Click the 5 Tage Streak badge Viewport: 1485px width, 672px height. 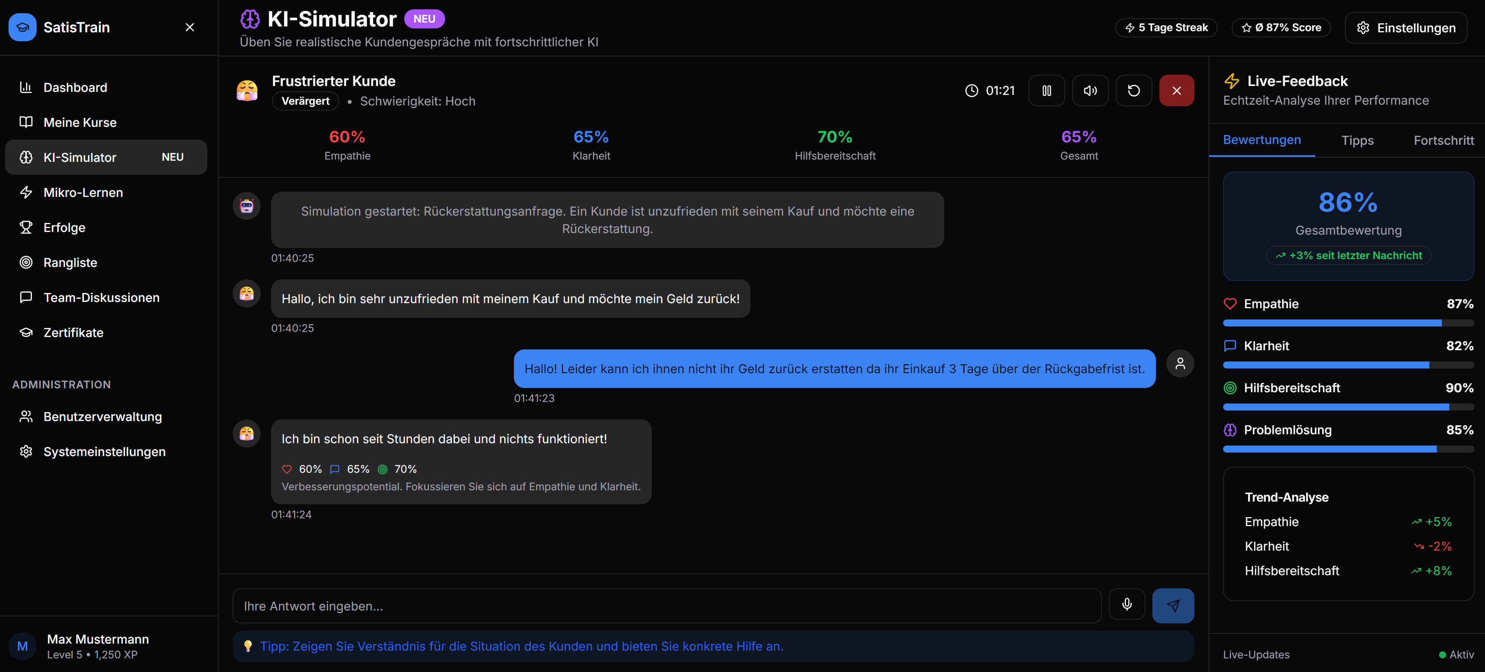1166,28
